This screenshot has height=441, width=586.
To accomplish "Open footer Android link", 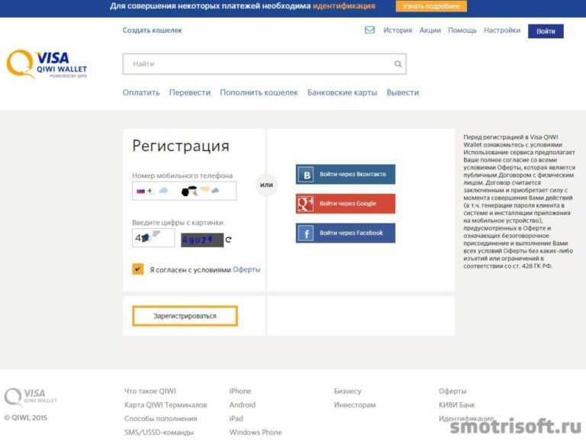I will coord(243,404).
